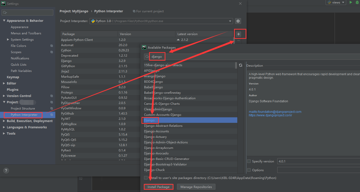Toggle install to user's site packages checkbox

pyautogui.click(x=146, y=178)
